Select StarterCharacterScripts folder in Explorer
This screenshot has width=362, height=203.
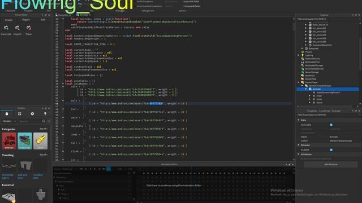tap(320, 86)
